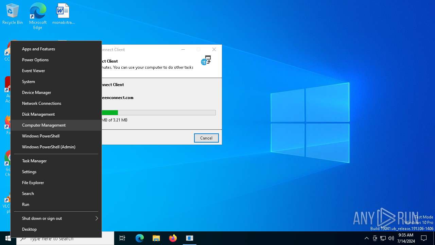The width and height of the screenshot is (435, 245).
Task: Select the Microsoft Edge desktop shortcut
Action: [38, 16]
